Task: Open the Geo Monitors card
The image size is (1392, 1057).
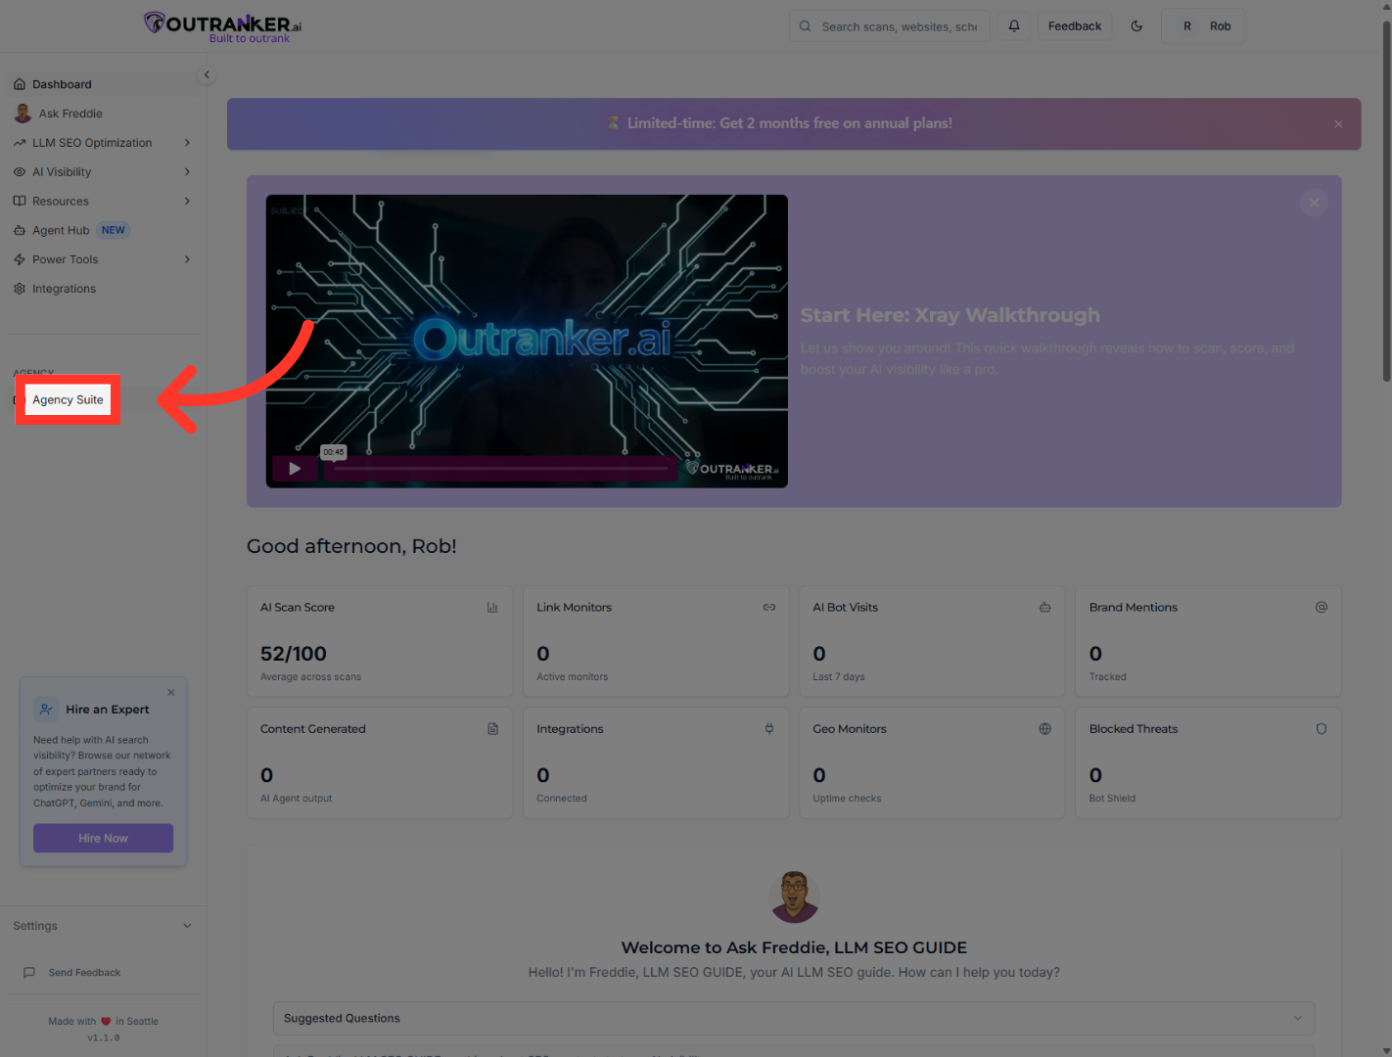Action: click(x=932, y=763)
